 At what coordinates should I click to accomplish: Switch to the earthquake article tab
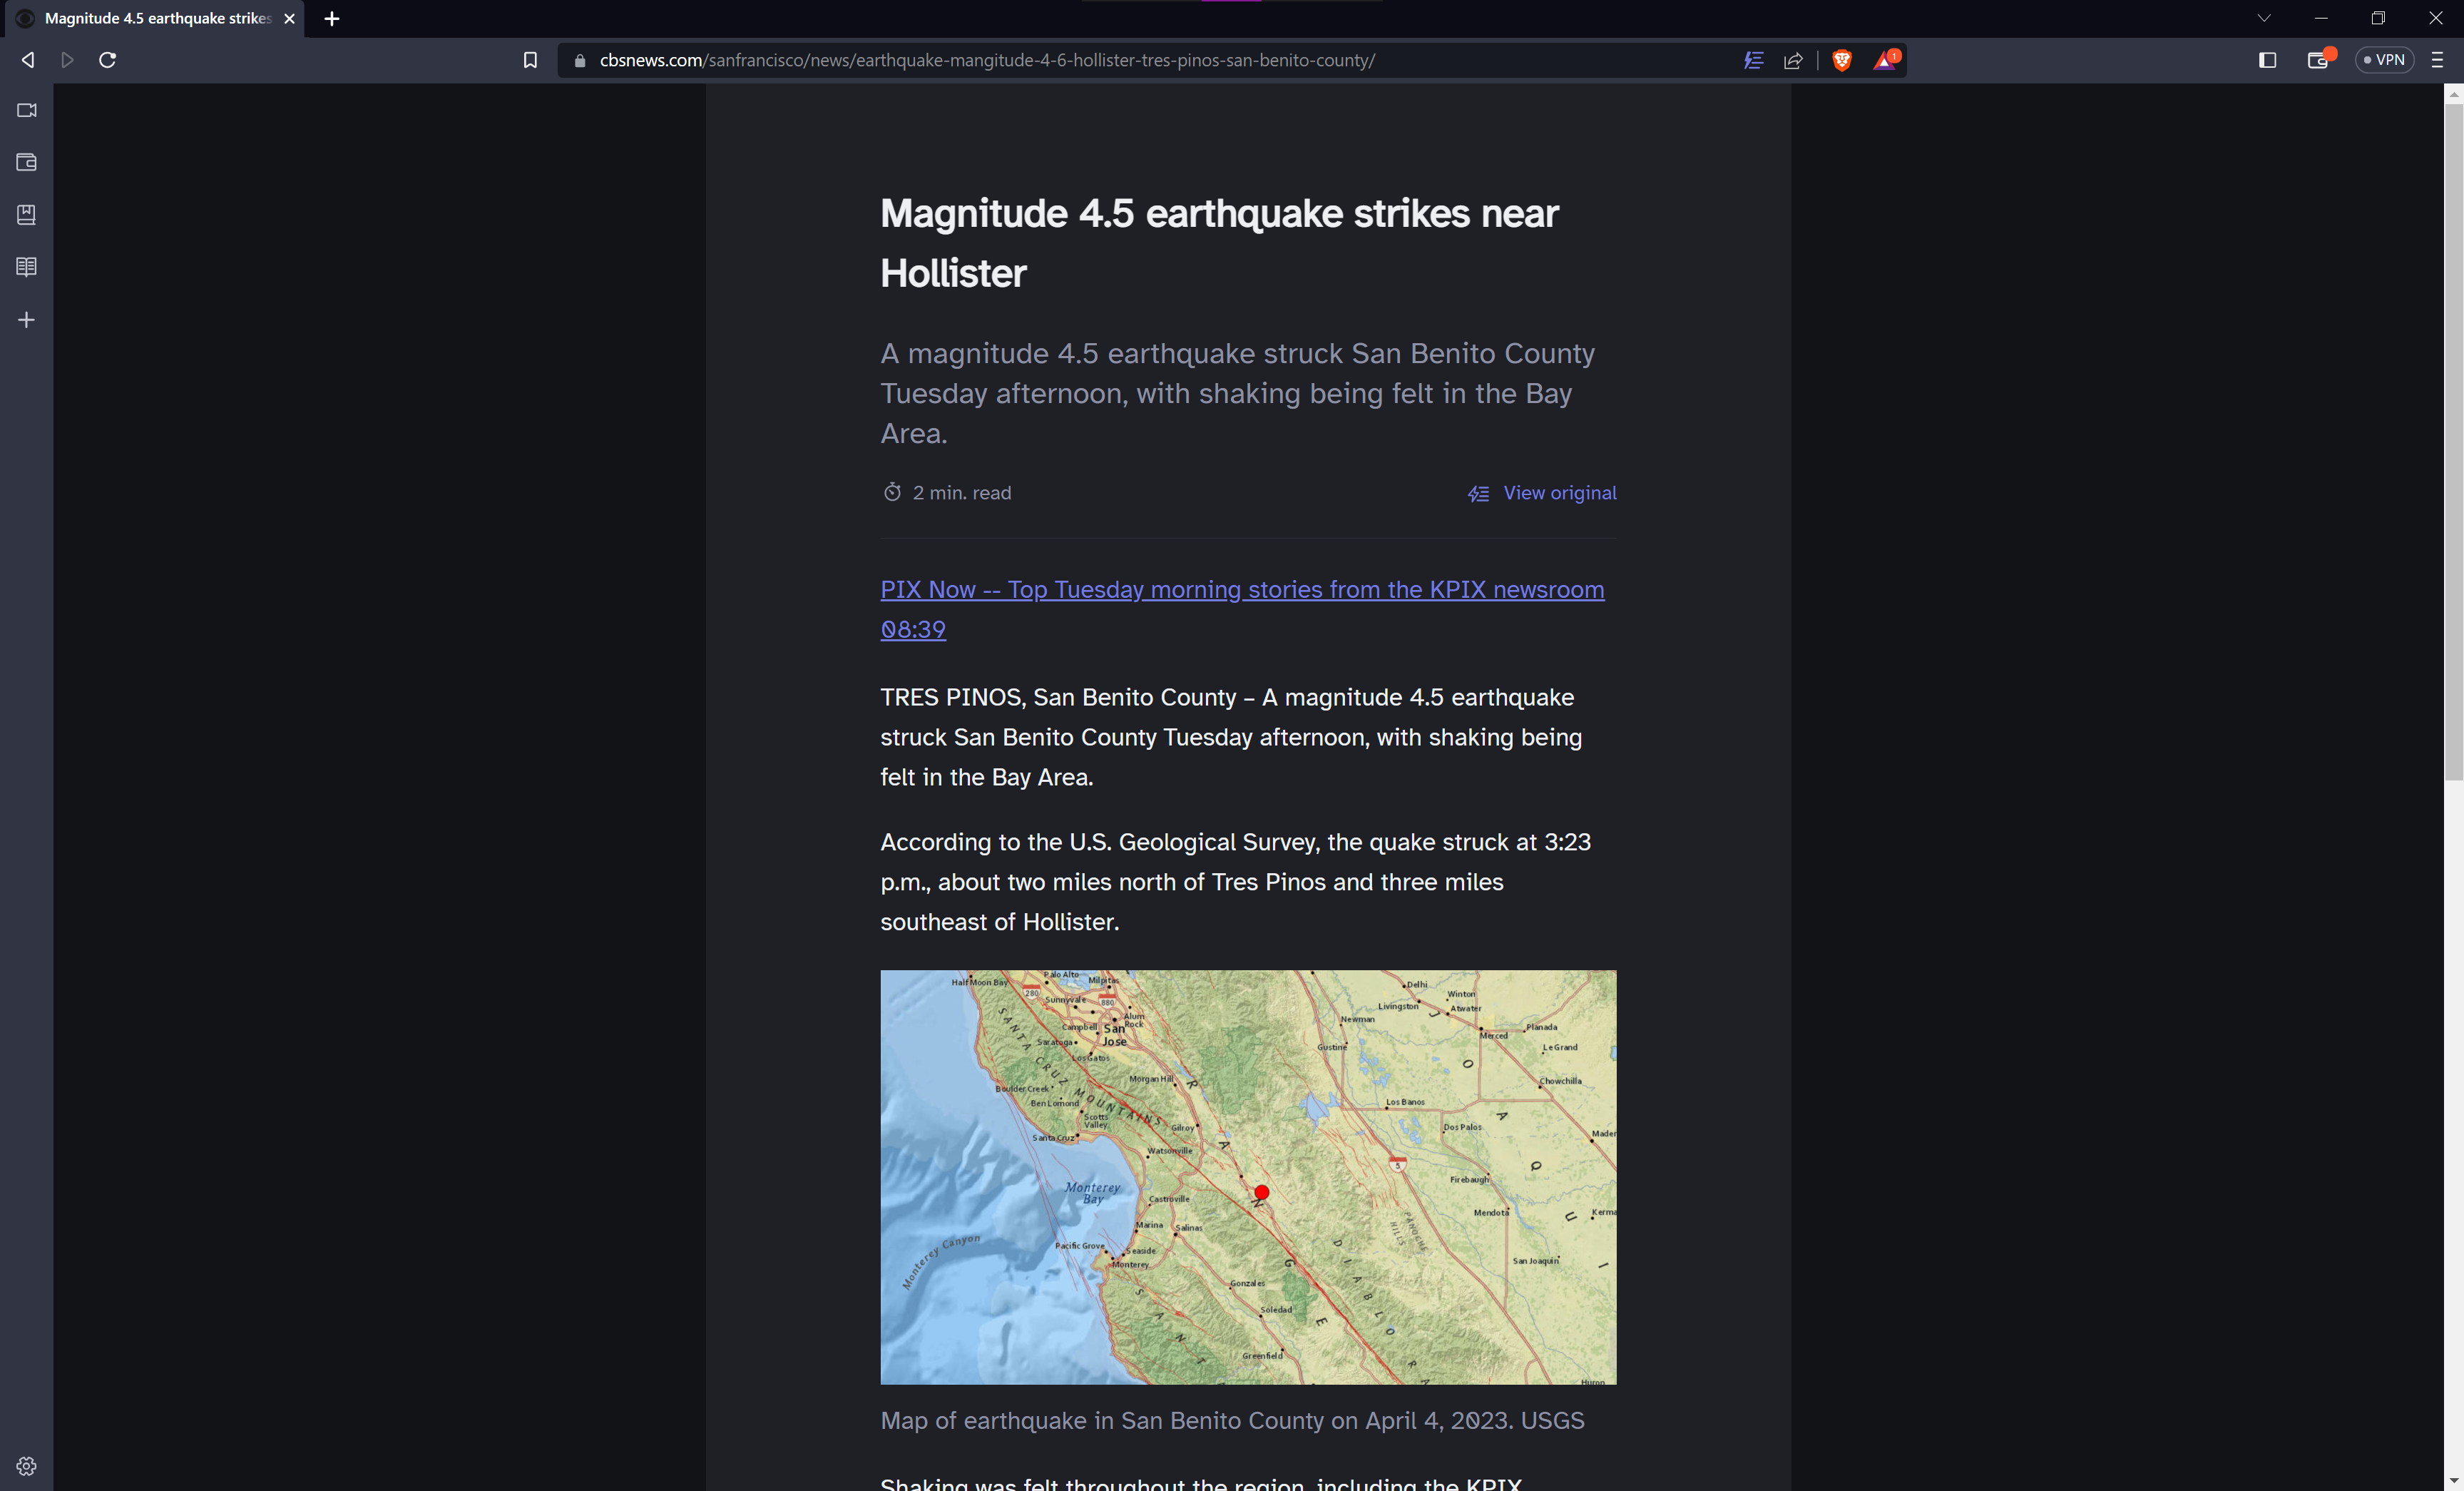pyautogui.click(x=150, y=18)
